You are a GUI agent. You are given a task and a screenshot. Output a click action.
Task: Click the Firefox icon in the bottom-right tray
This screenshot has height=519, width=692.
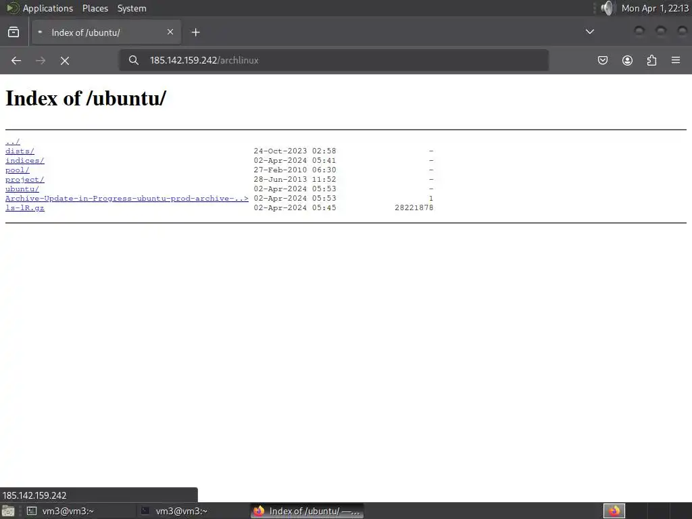614,511
